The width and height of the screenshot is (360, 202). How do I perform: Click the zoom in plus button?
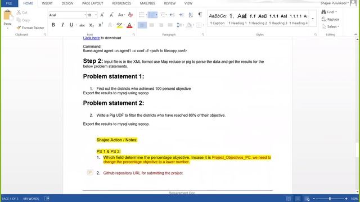(346, 199)
